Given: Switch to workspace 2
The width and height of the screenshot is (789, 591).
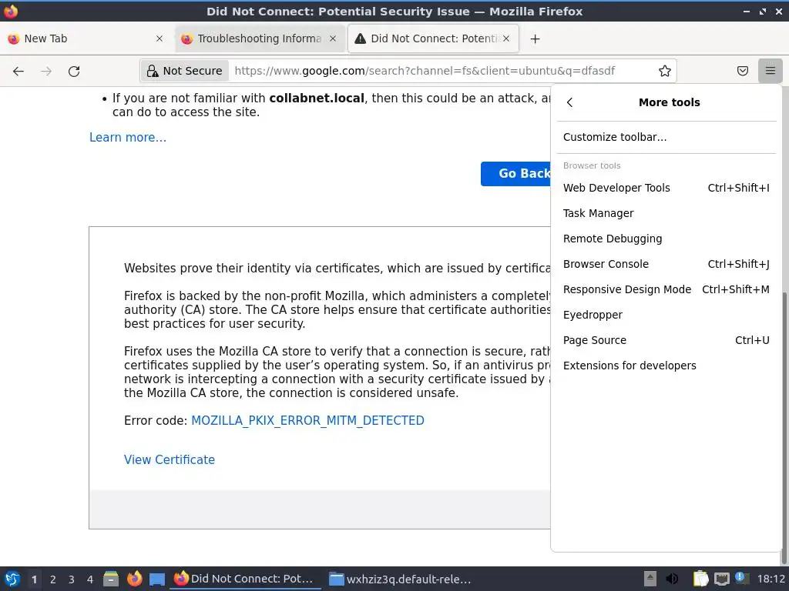Looking at the screenshot, I should tap(53, 579).
